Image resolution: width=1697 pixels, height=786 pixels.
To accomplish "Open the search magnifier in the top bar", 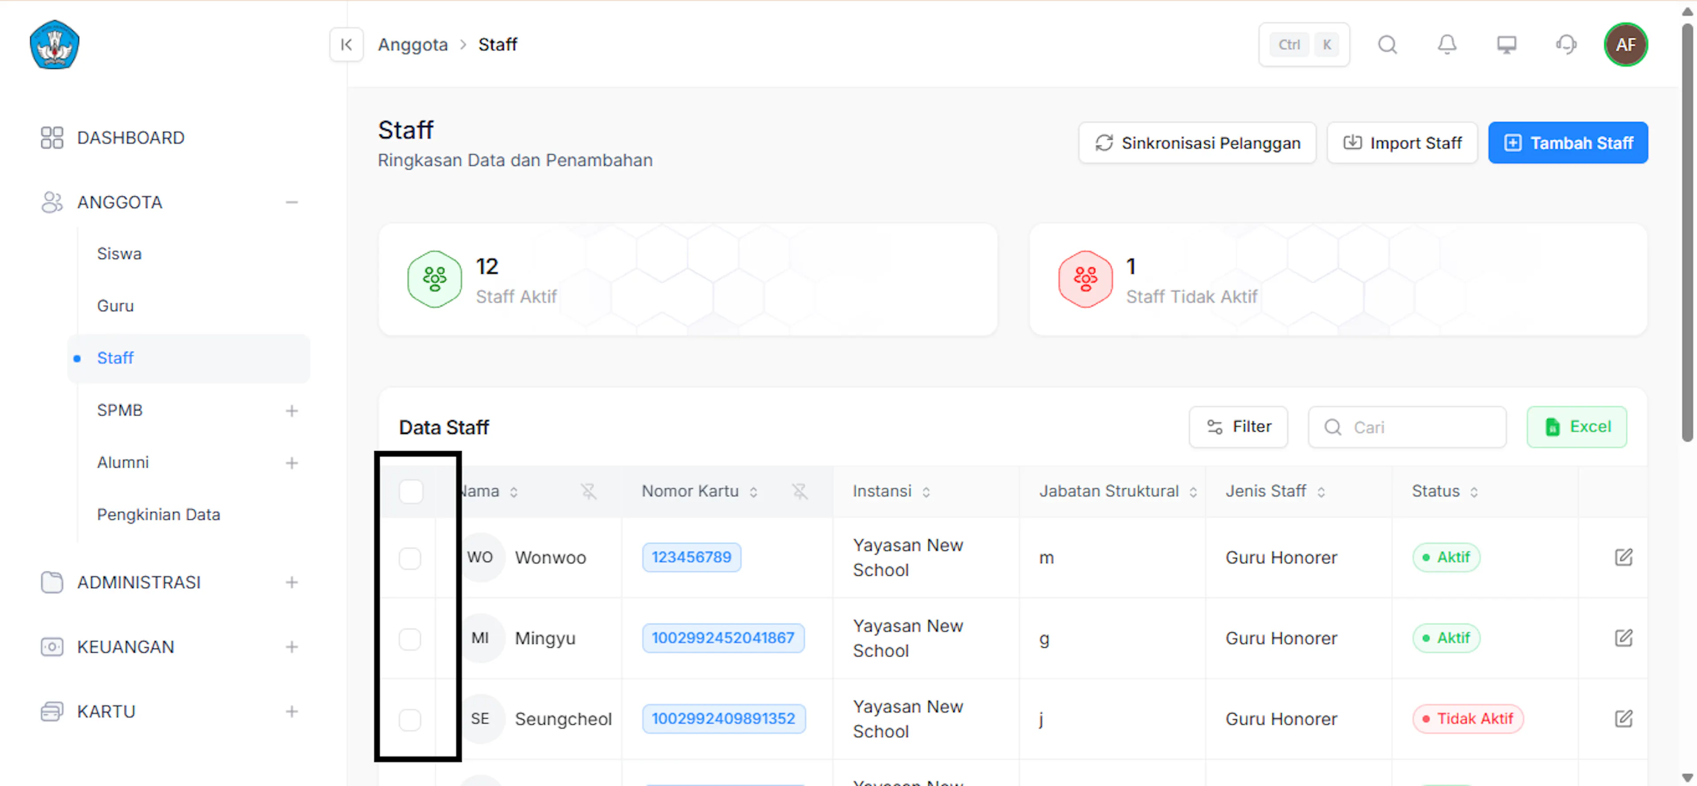I will [x=1387, y=44].
